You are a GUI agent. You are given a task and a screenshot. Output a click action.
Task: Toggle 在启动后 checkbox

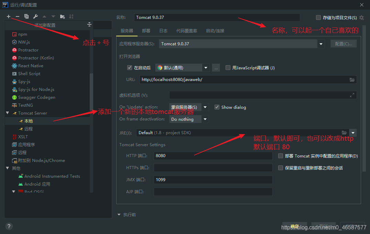pyautogui.click(x=130, y=68)
